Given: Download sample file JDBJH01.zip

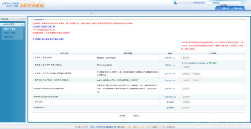Looking at the screenshot, I should pyautogui.click(x=170, y=65).
